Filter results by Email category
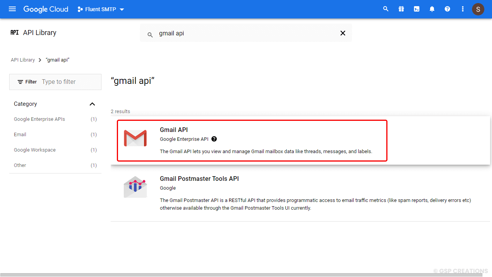492x277 pixels. (20, 134)
